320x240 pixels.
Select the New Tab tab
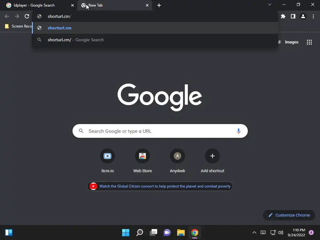[114, 5]
